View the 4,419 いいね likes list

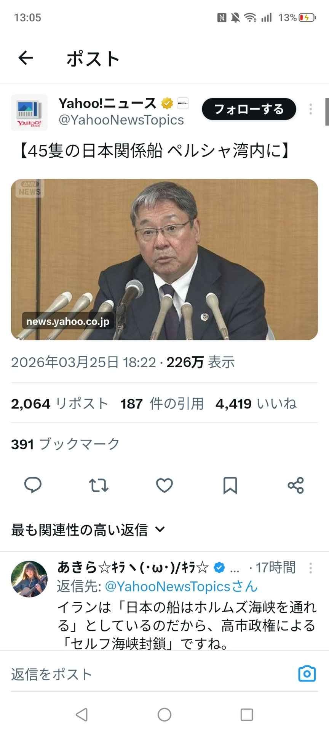256,404
